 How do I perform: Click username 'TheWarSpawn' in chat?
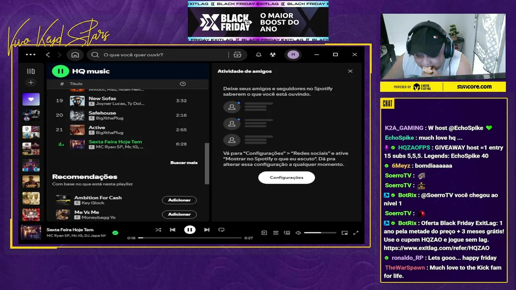pos(405,268)
